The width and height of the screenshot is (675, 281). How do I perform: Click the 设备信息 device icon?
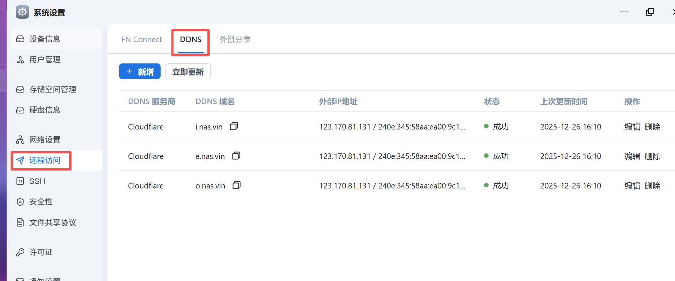pyautogui.click(x=20, y=39)
